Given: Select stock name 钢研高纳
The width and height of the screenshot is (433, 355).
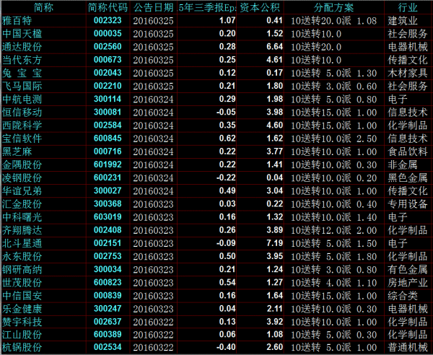Looking at the screenshot, I should coord(22,270).
